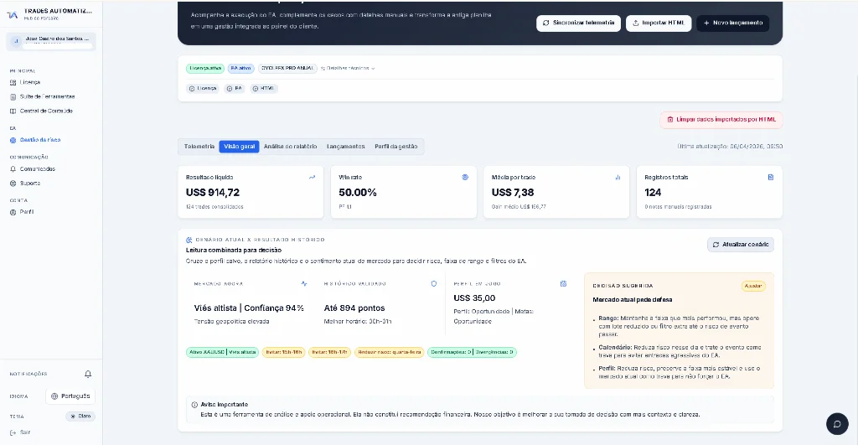Click the document icon on Registros totais card
This screenshot has width=858, height=445.
point(771,177)
